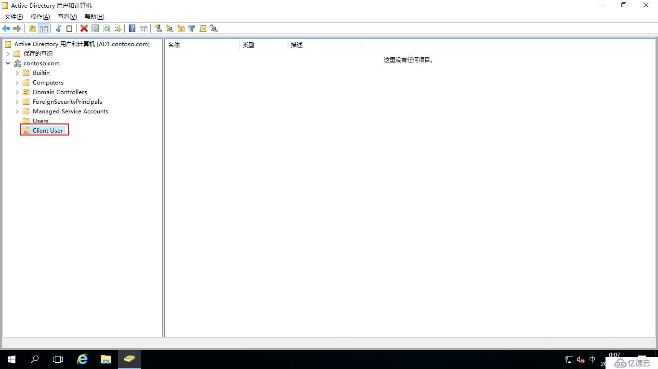Open the 查看(V) menu
658x369 pixels.
67,17
